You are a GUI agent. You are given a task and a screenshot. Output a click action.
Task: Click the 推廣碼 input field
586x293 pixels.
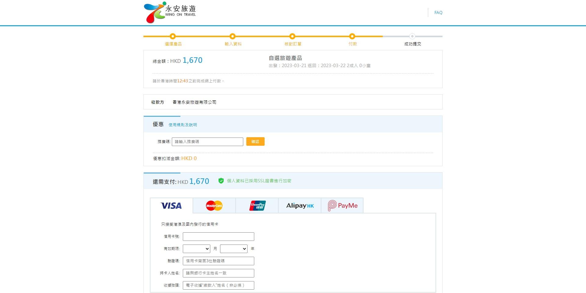click(x=208, y=141)
